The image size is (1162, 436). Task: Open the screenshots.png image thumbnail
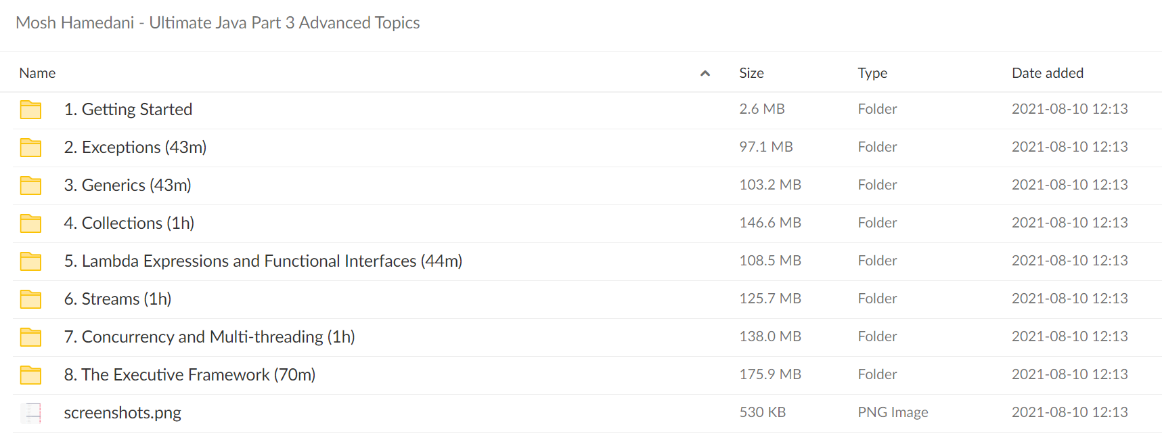(30, 412)
